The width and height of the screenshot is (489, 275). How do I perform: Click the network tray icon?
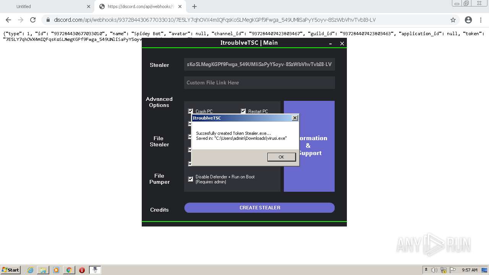click(x=444, y=270)
